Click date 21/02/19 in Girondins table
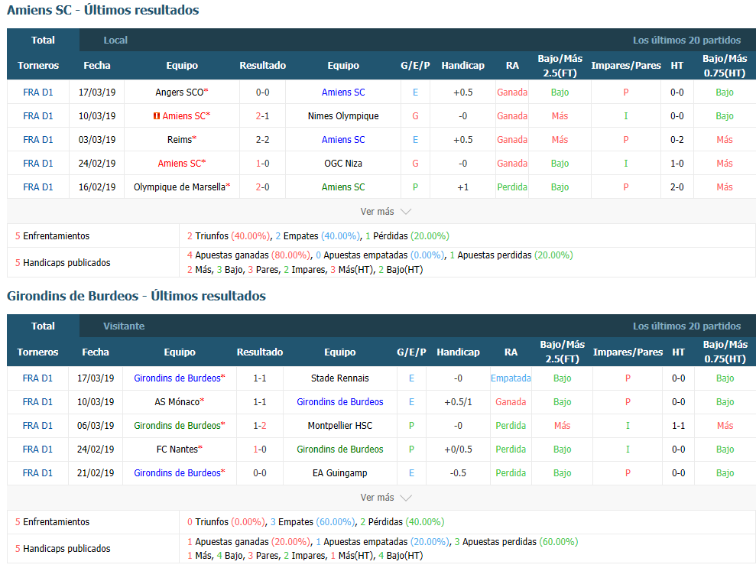Viewport: 756px width, 568px height. (96, 472)
